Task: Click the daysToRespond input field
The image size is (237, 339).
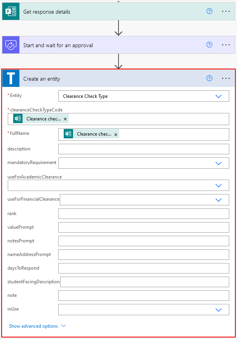Action: (144, 268)
